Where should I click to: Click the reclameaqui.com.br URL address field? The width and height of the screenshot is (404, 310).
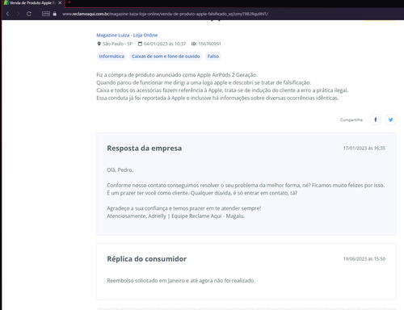click(x=165, y=14)
